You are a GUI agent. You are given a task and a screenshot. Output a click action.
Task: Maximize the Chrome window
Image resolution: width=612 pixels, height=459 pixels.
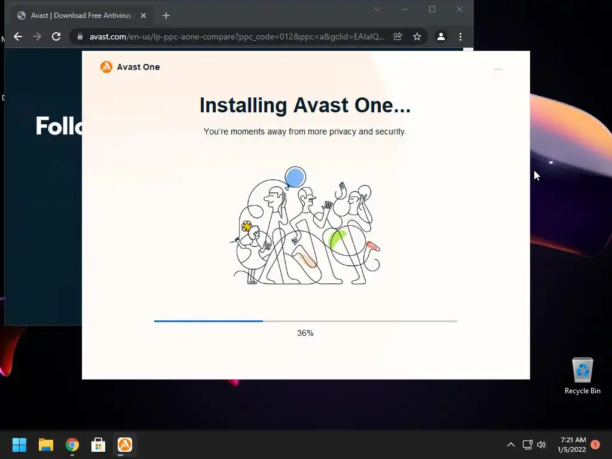point(432,9)
